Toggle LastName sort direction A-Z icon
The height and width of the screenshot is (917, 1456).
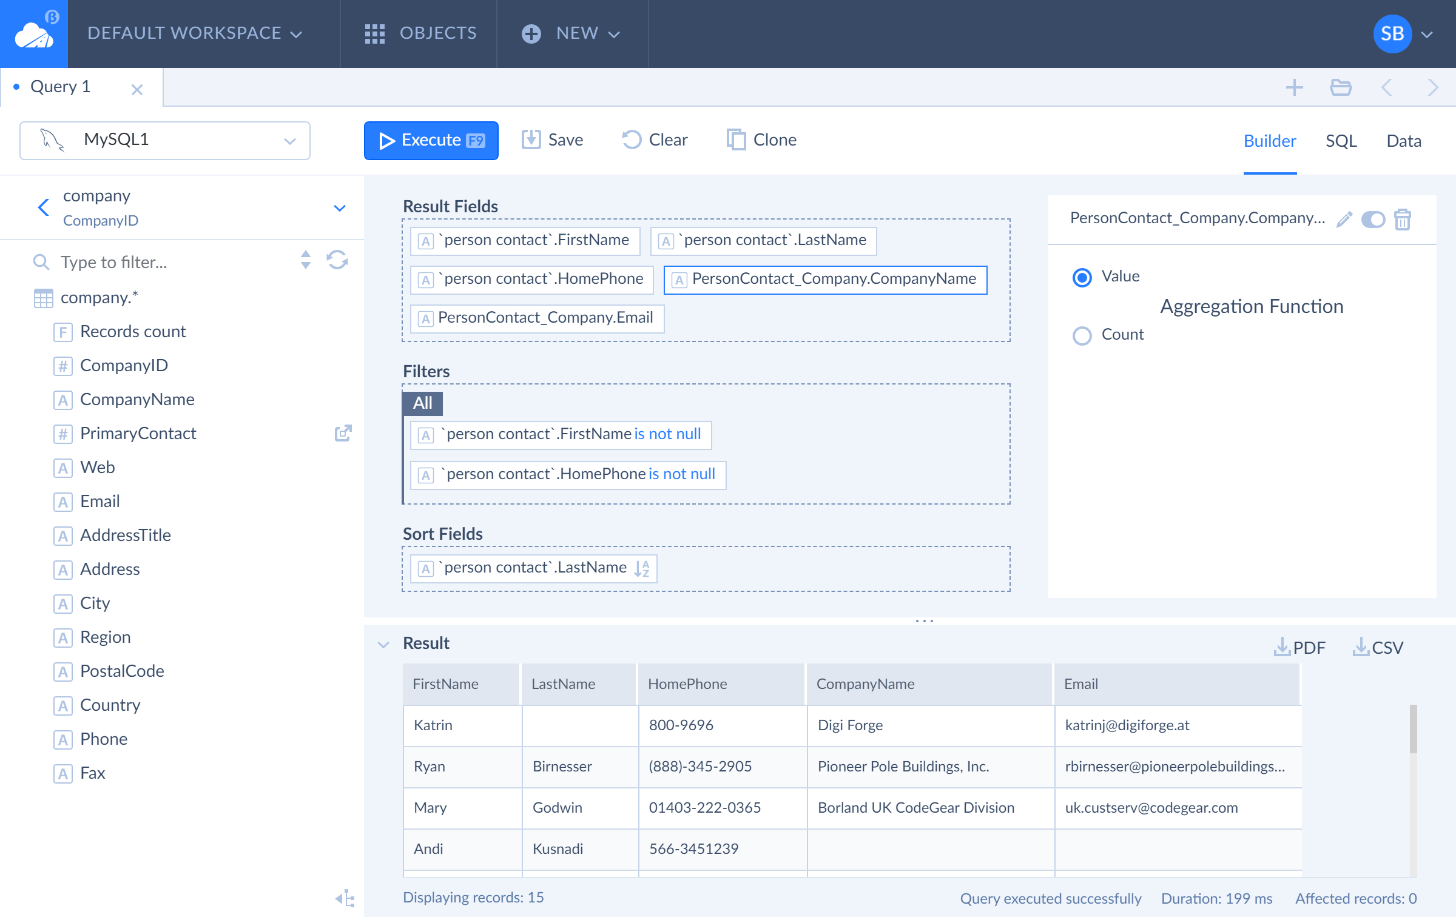pyautogui.click(x=642, y=568)
